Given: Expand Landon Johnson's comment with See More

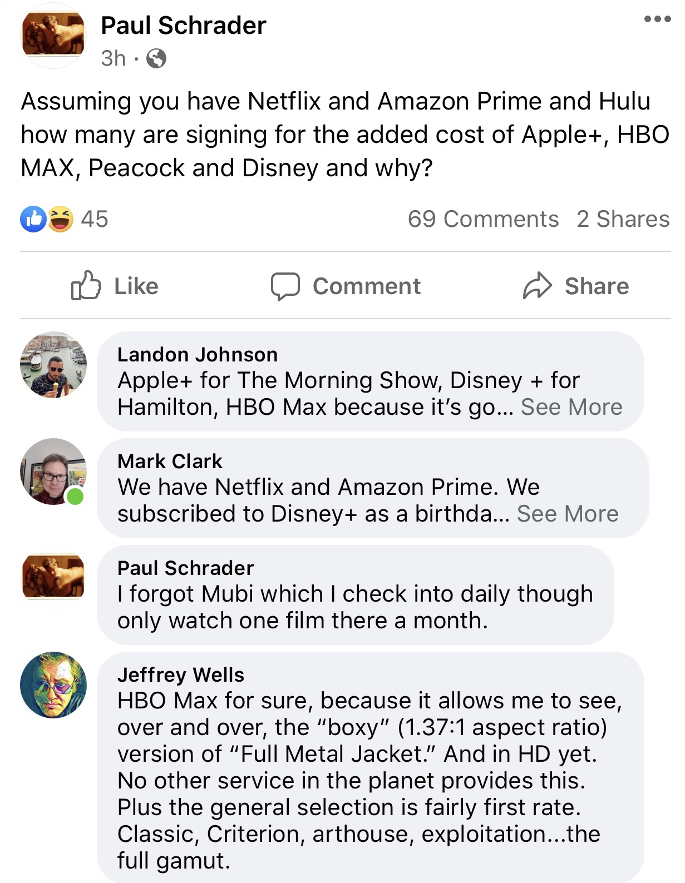Looking at the screenshot, I should (x=571, y=408).
